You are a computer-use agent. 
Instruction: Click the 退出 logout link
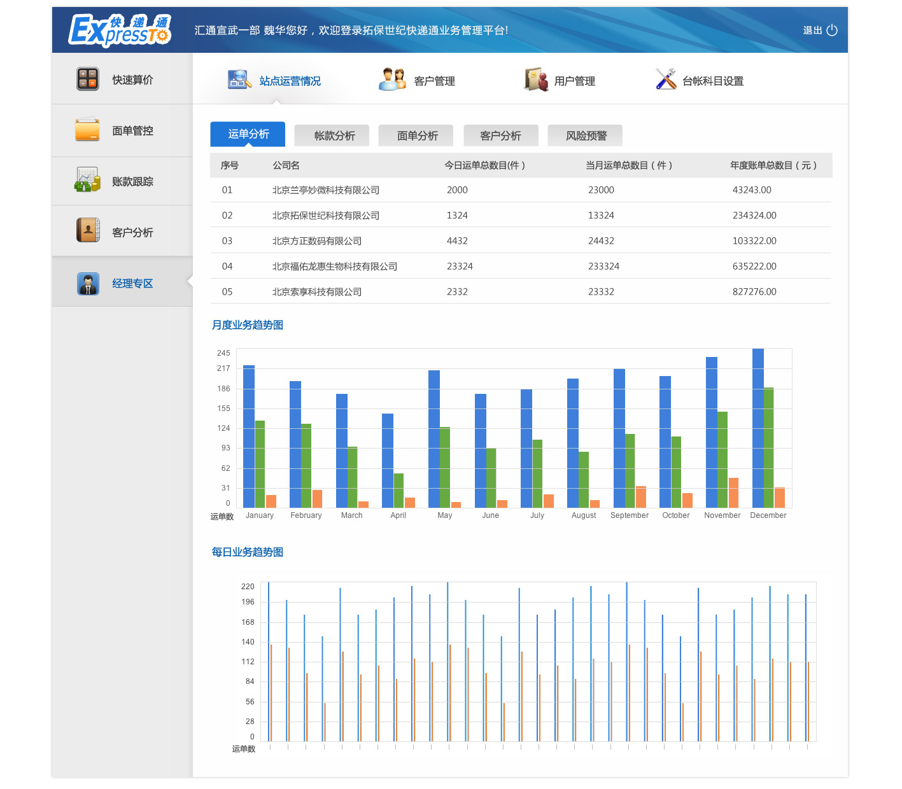[x=812, y=30]
